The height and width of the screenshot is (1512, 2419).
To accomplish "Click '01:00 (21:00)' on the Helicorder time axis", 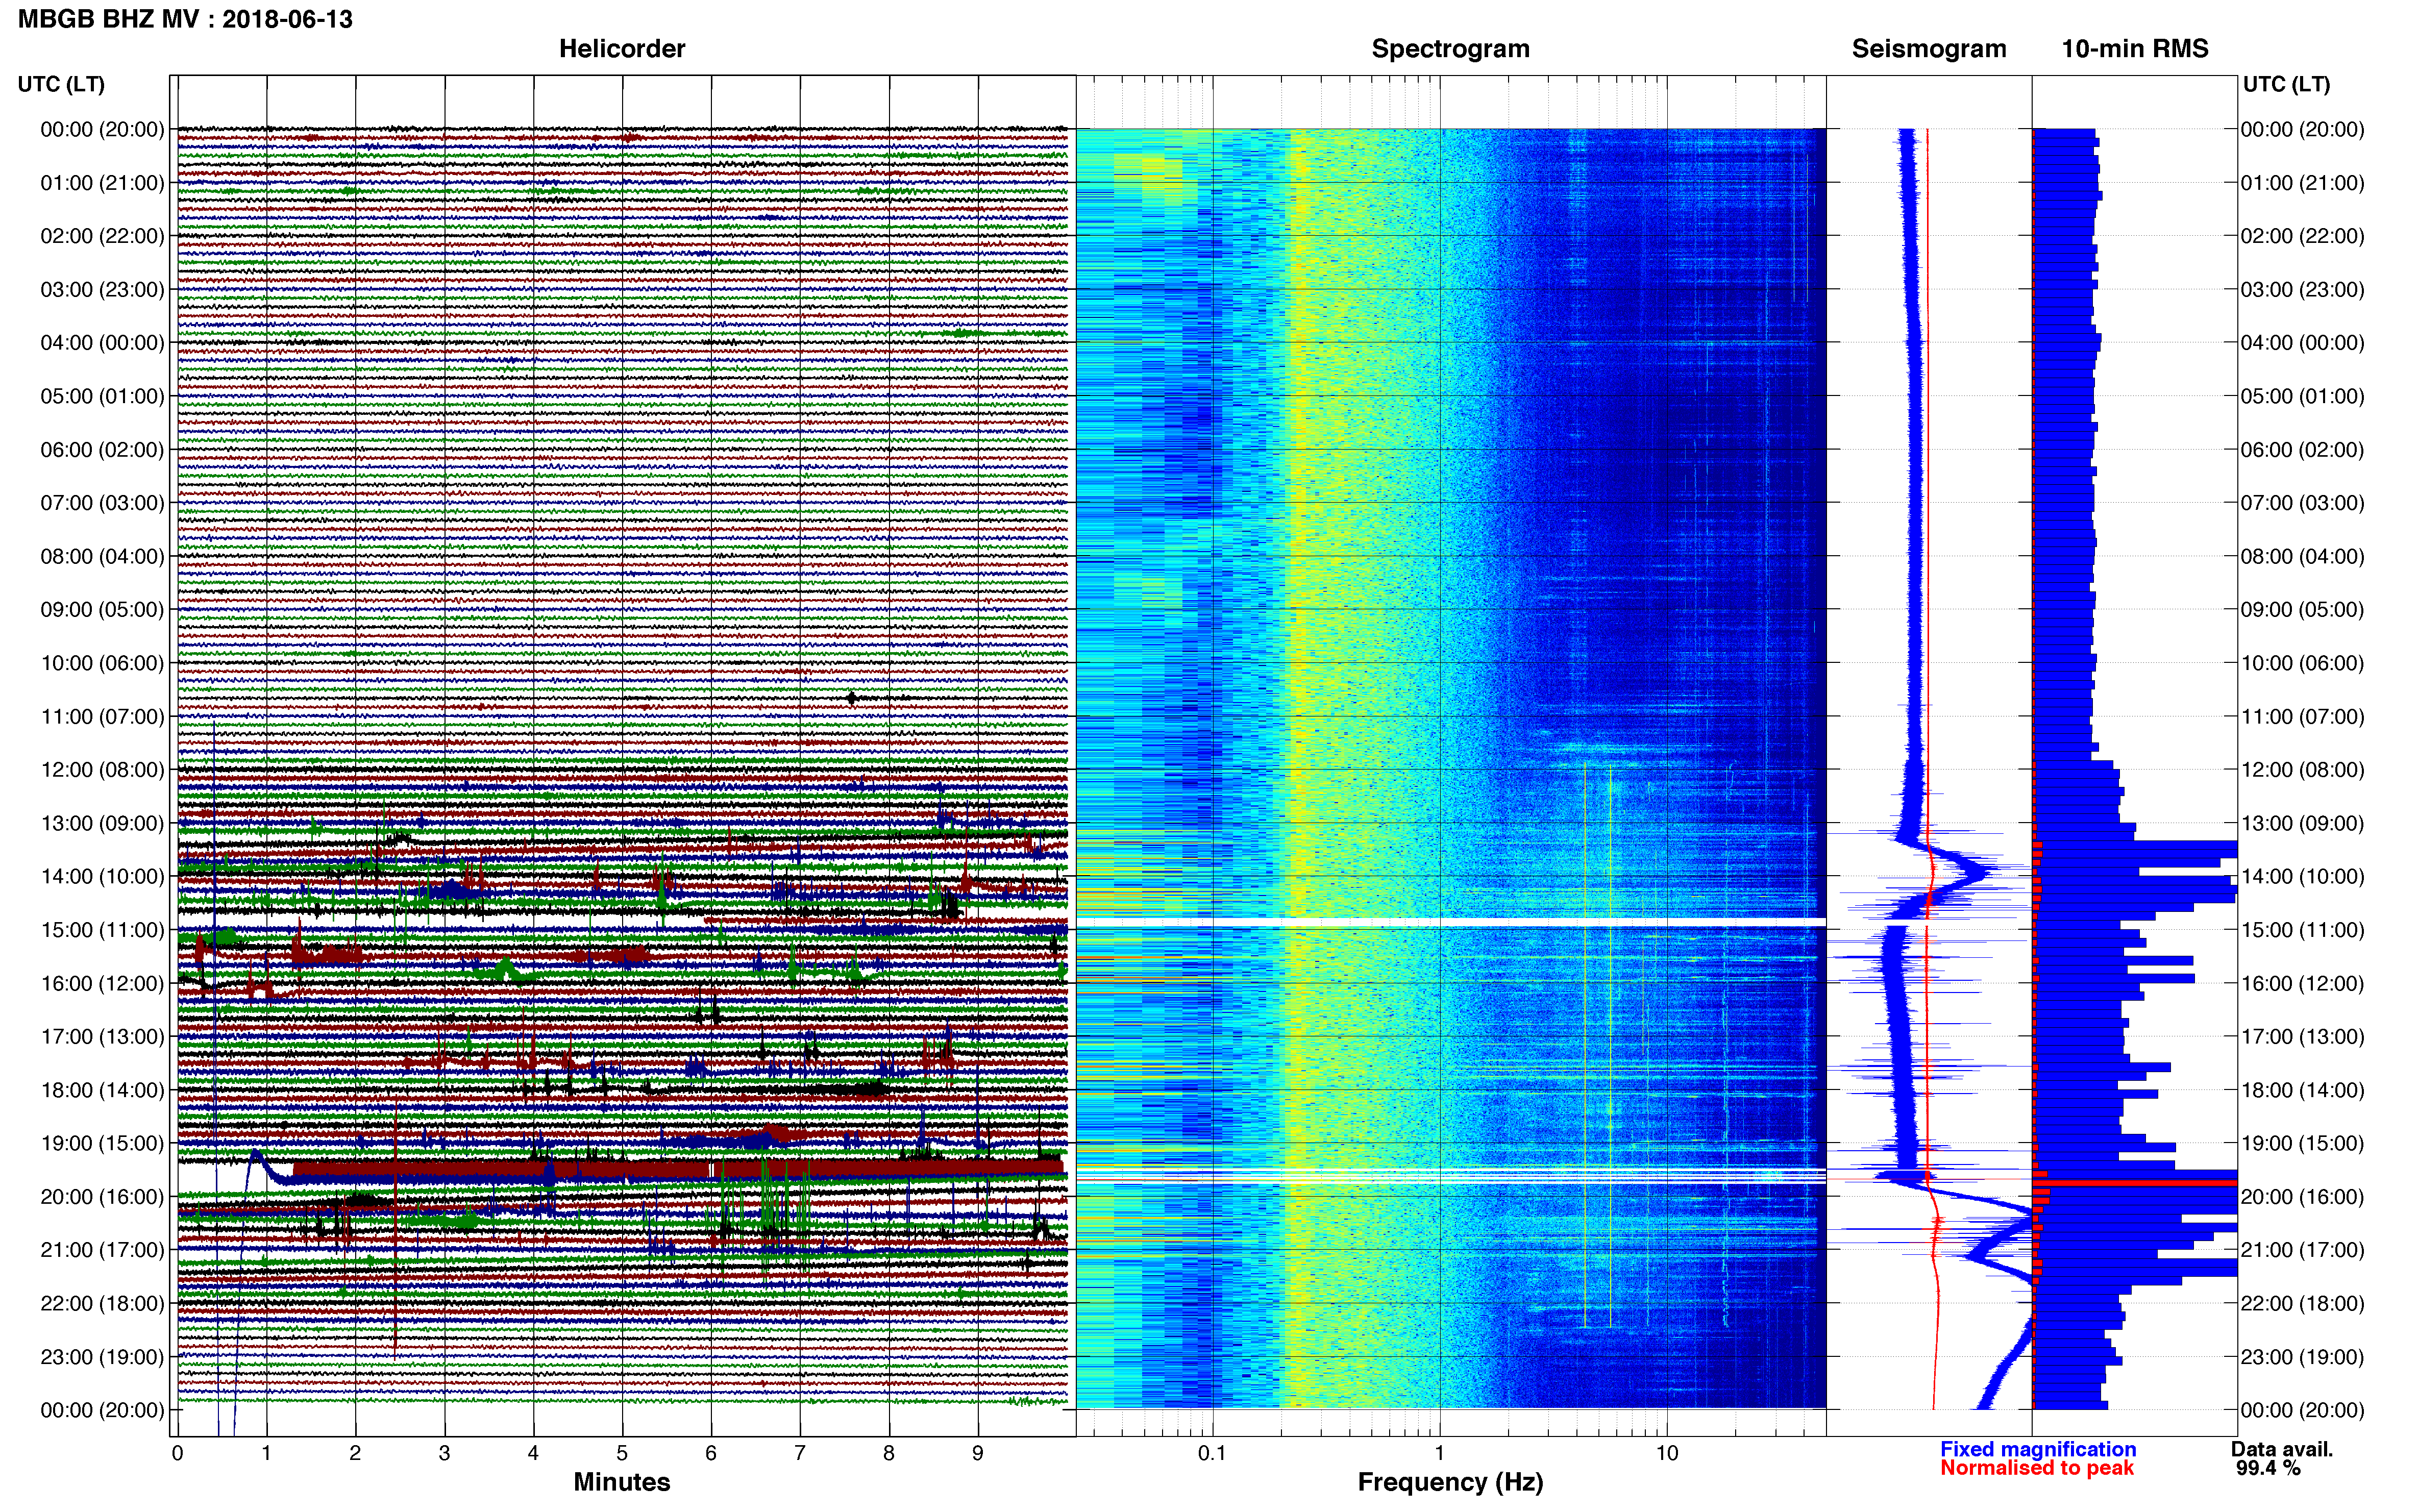I will [102, 183].
